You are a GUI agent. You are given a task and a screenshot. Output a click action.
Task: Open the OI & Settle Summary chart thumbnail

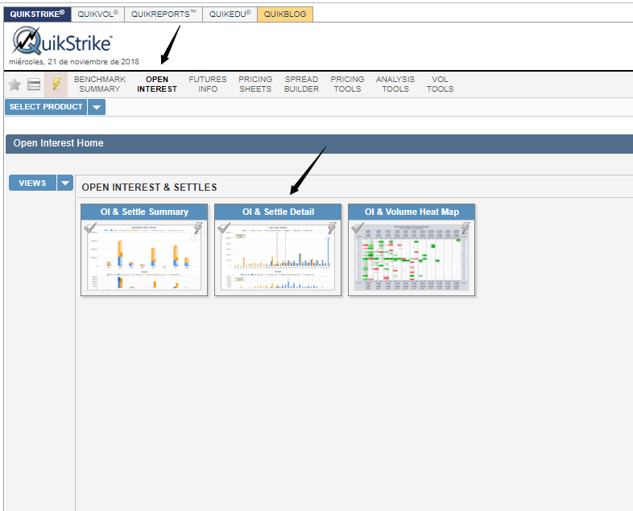144,257
